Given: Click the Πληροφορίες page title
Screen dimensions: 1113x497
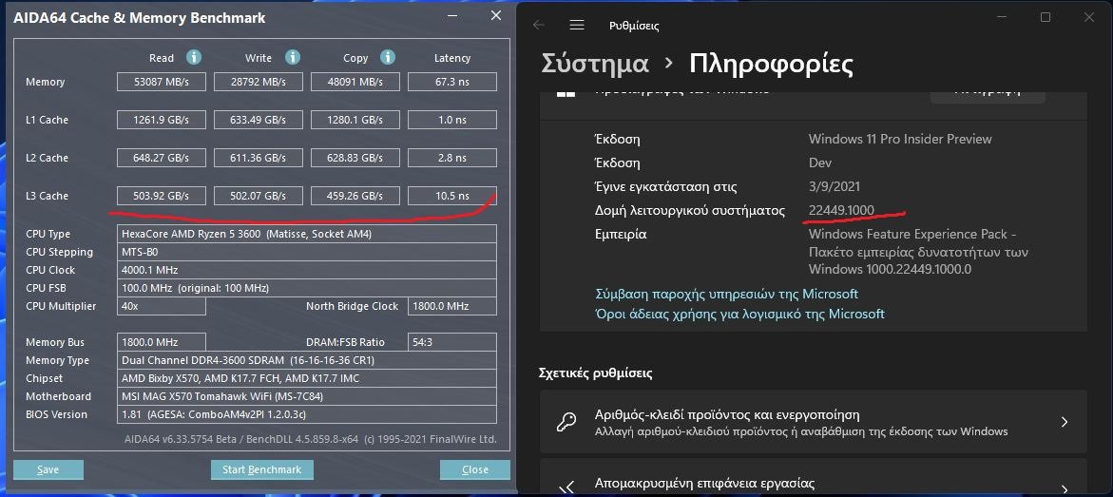Looking at the screenshot, I should (771, 64).
